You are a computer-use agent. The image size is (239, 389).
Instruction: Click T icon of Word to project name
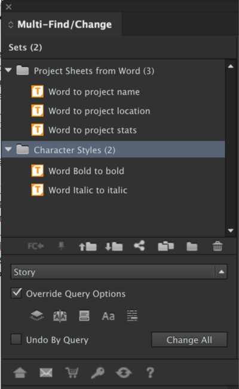click(x=38, y=92)
